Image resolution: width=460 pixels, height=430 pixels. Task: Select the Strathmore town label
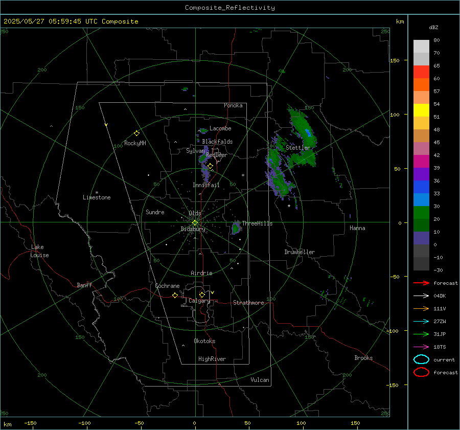point(248,303)
